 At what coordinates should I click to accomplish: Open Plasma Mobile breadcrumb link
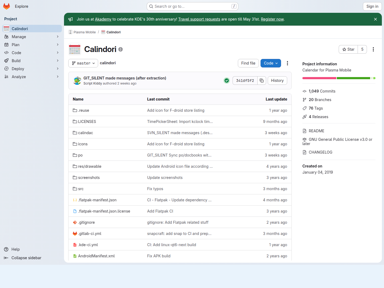(x=85, y=32)
